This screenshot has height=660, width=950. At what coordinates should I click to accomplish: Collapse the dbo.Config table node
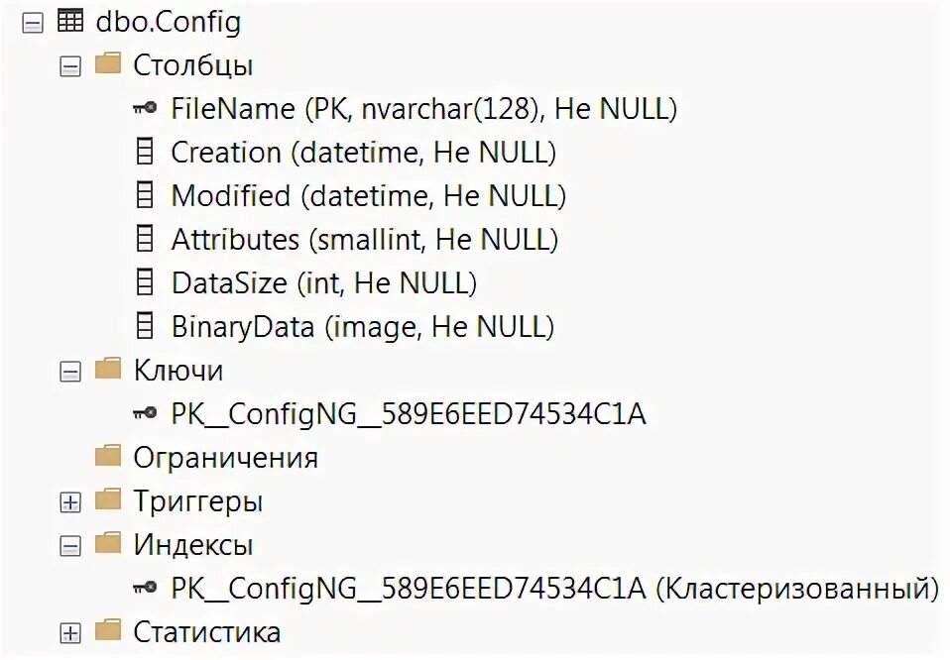click(x=33, y=23)
